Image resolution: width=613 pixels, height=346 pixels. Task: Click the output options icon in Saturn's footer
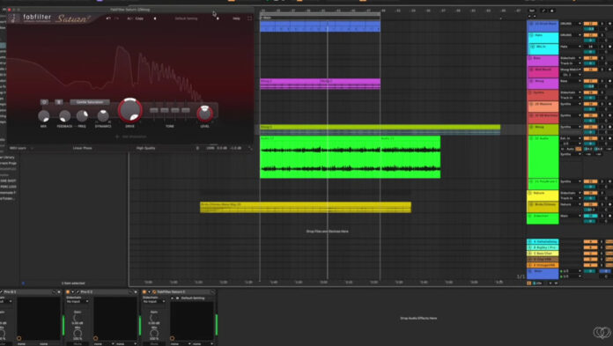(x=197, y=148)
